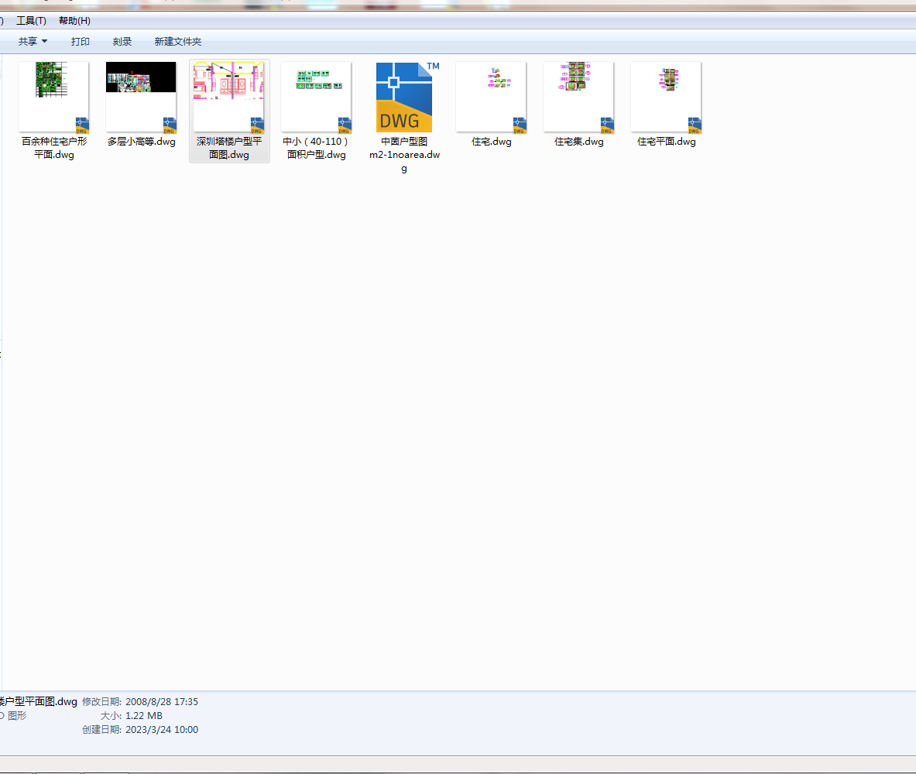This screenshot has height=774, width=916.
Task: Click the DWG badge on 多层小高等.dwg thumbnail
Action: pos(170,125)
